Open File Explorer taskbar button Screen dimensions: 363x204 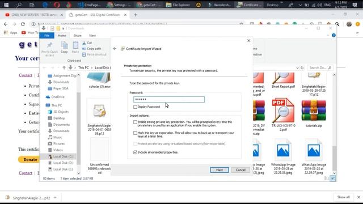coord(178,5)
